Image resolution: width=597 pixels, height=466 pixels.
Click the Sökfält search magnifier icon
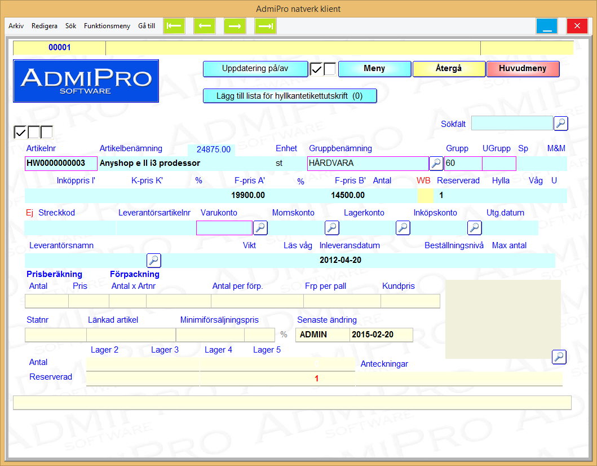click(x=561, y=124)
